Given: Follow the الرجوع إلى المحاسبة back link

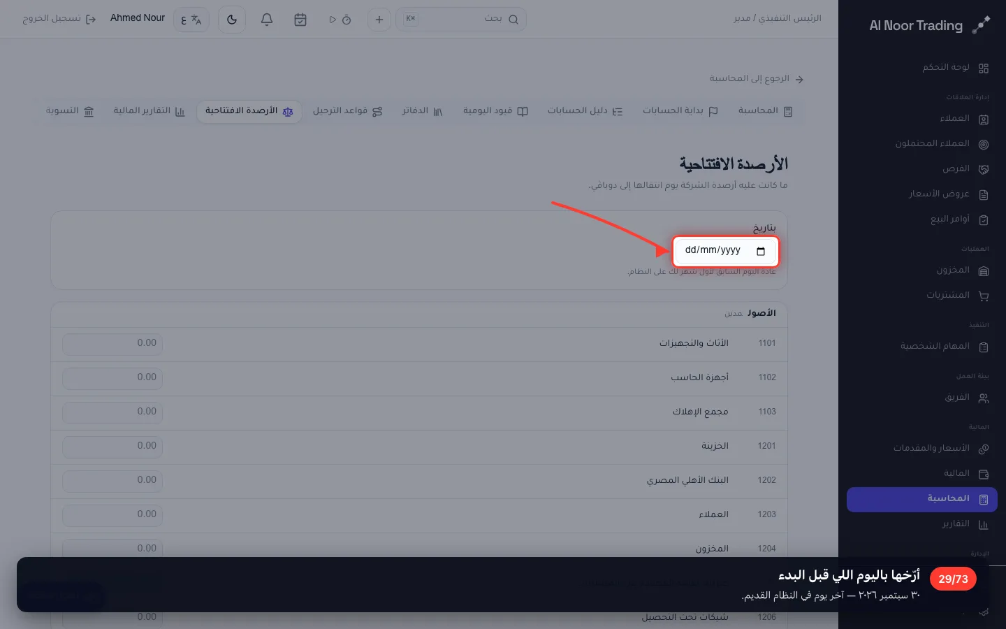Looking at the screenshot, I should (757, 79).
